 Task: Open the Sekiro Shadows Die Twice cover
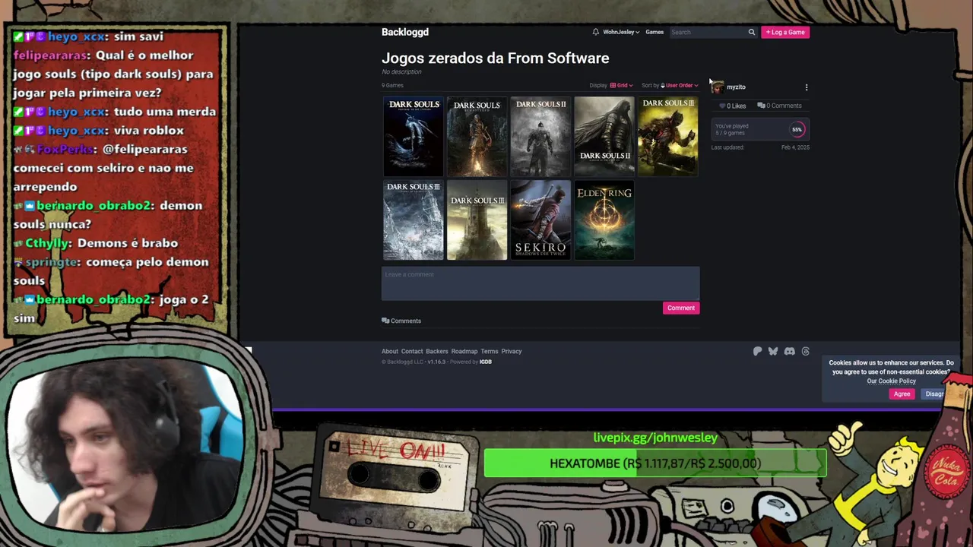[x=540, y=220]
